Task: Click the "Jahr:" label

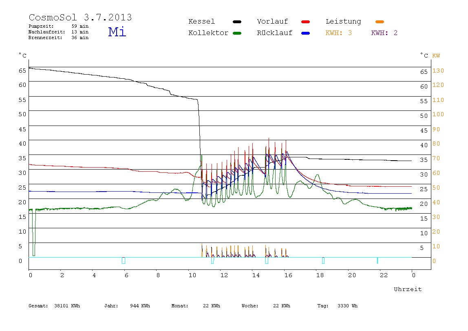Action: [111, 306]
